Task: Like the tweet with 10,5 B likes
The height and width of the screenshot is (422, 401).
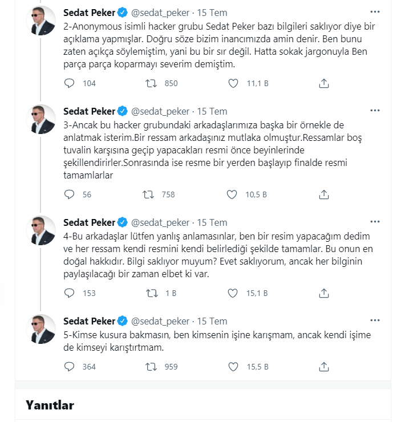Action: coord(232,194)
